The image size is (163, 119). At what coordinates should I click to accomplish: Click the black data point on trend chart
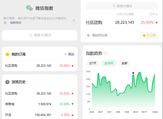[x=133, y=73]
